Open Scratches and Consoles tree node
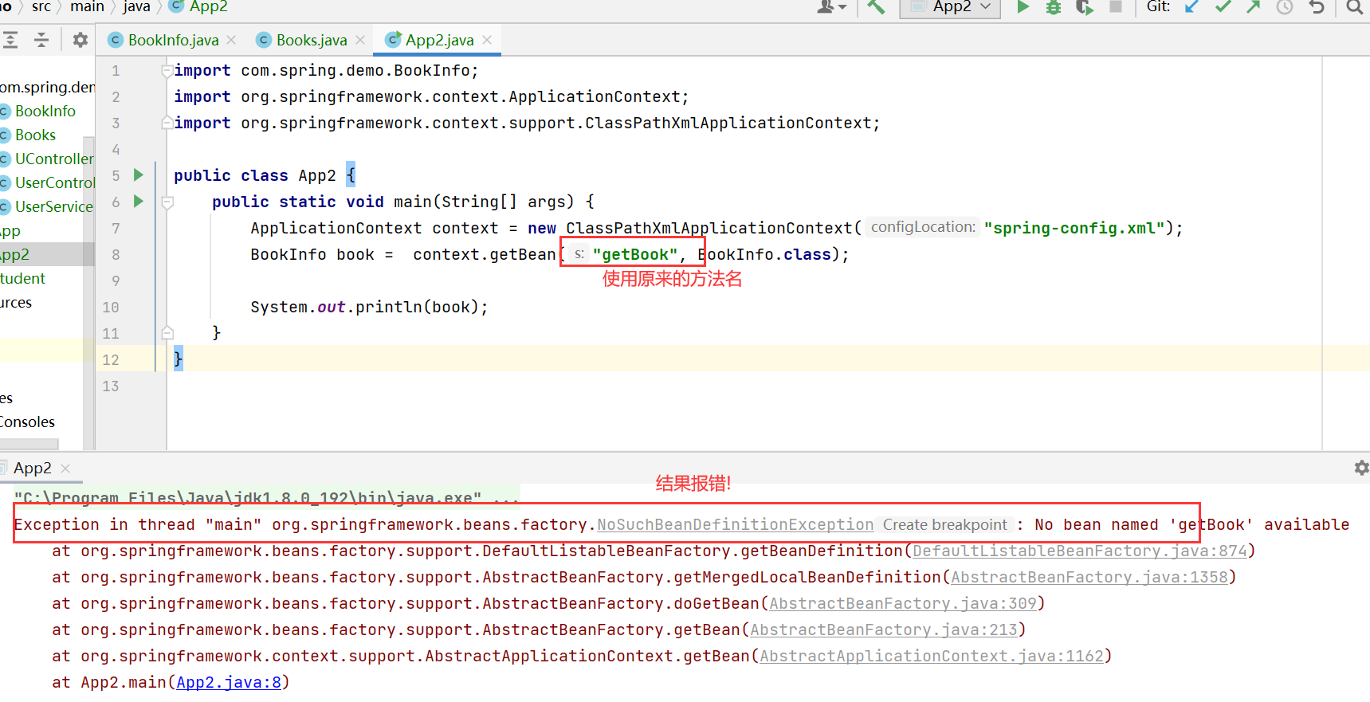The width and height of the screenshot is (1370, 702). coord(28,422)
